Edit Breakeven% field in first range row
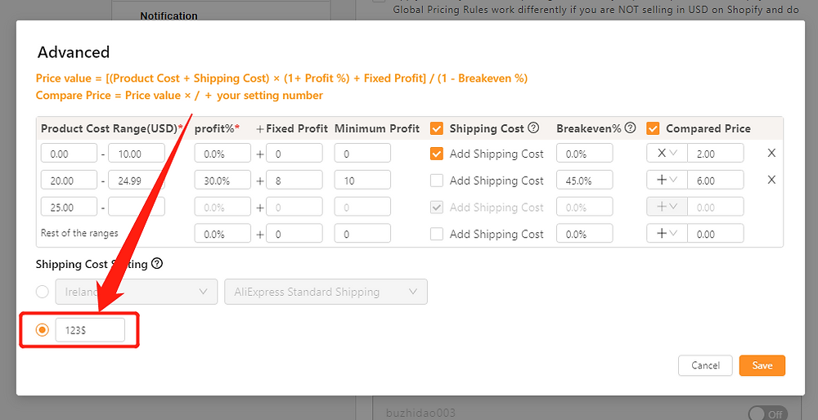The width and height of the screenshot is (818, 420). coord(585,153)
